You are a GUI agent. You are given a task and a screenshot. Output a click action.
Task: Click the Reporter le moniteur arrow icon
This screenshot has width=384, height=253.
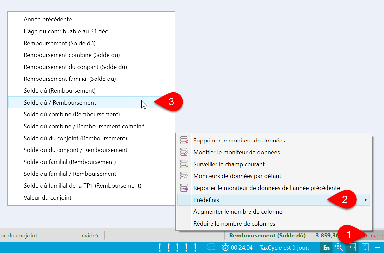[x=184, y=188]
